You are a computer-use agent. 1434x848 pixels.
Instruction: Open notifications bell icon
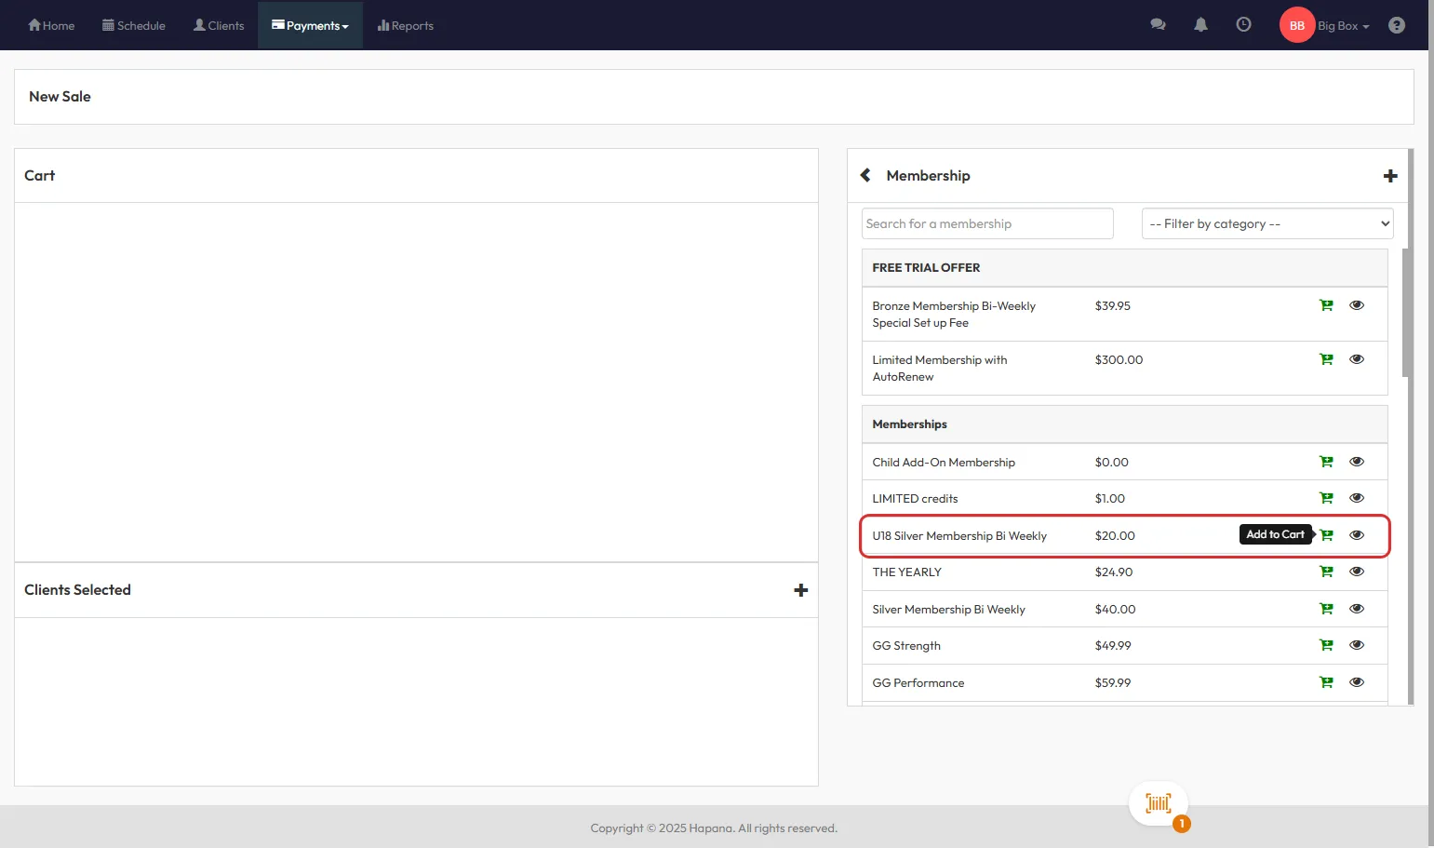tap(1200, 25)
